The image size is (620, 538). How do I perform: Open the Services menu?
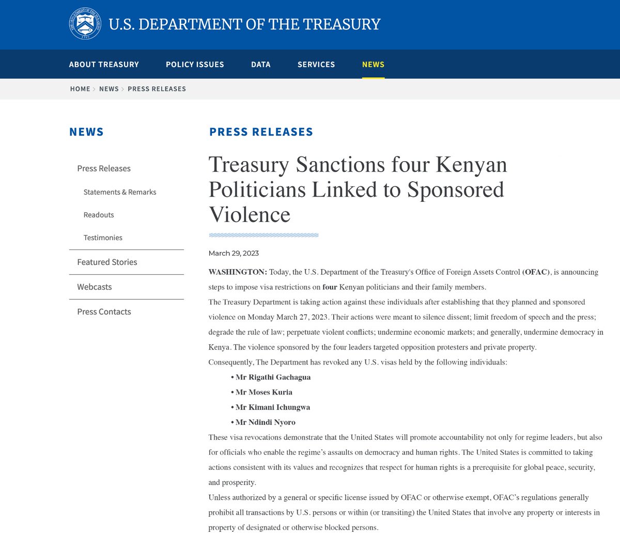pos(316,65)
